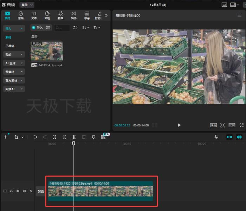246x211 pixels.
Task: Click the fullscreen preview icon
Action: click(x=241, y=125)
